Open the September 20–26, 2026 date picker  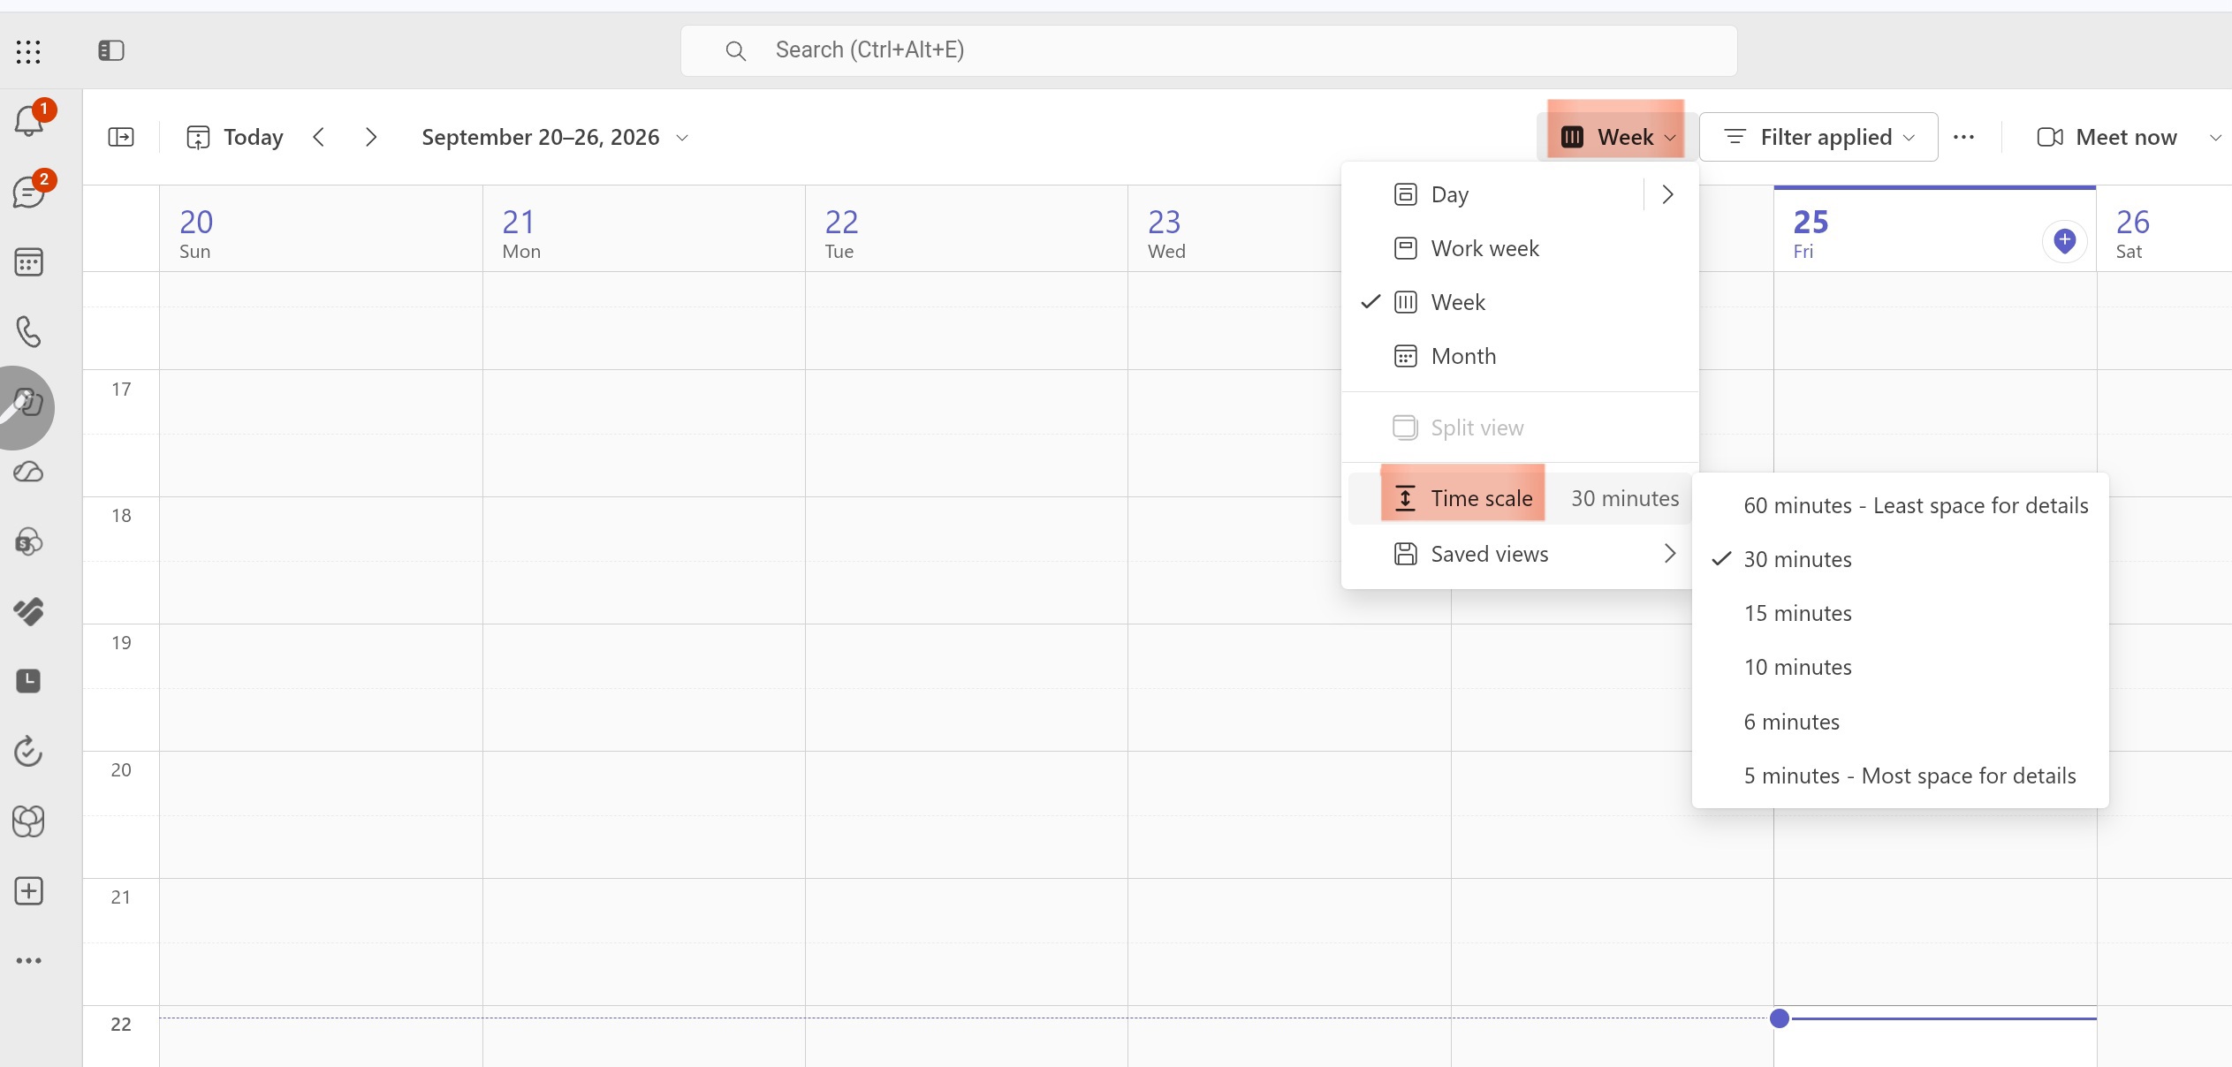(x=555, y=137)
